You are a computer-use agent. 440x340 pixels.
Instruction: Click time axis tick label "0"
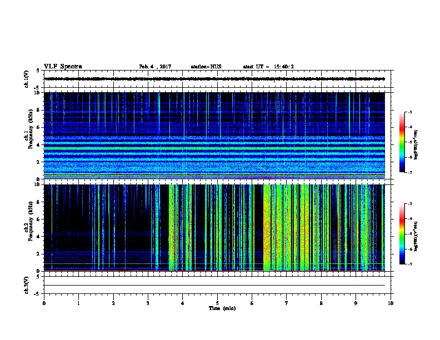pyautogui.click(x=44, y=303)
